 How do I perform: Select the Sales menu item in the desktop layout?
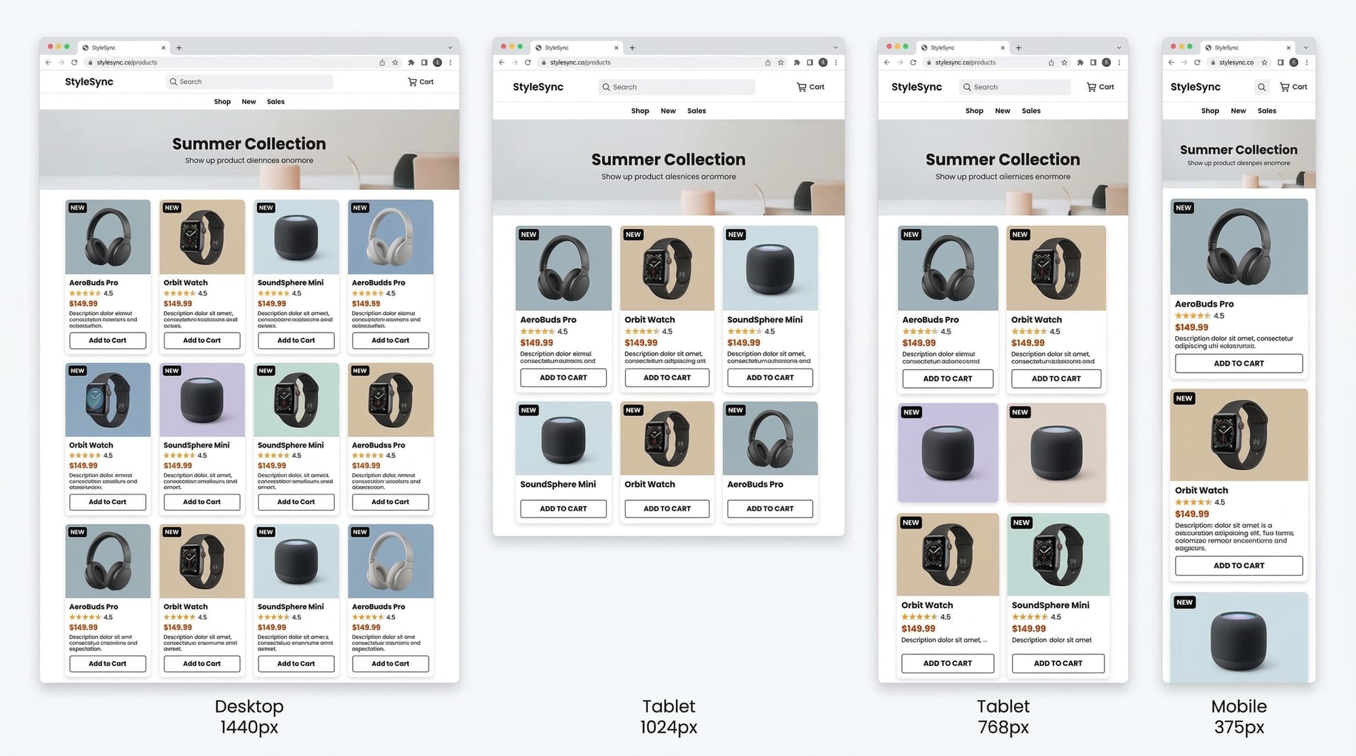pos(276,102)
